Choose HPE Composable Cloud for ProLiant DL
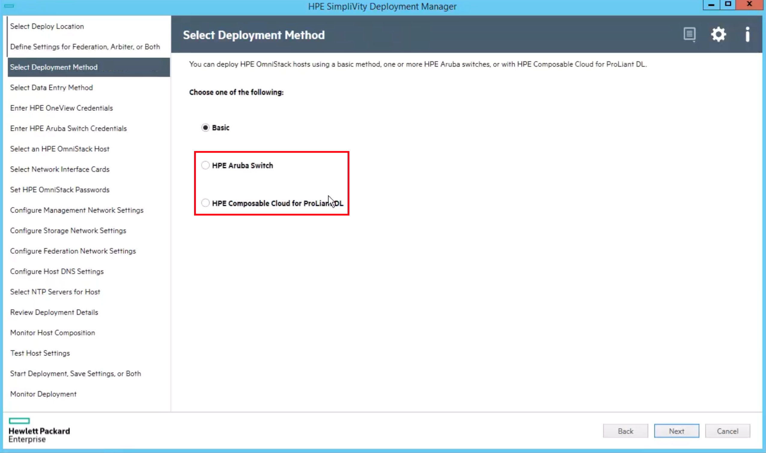Viewport: 766px width, 453px height. [272, 203]
